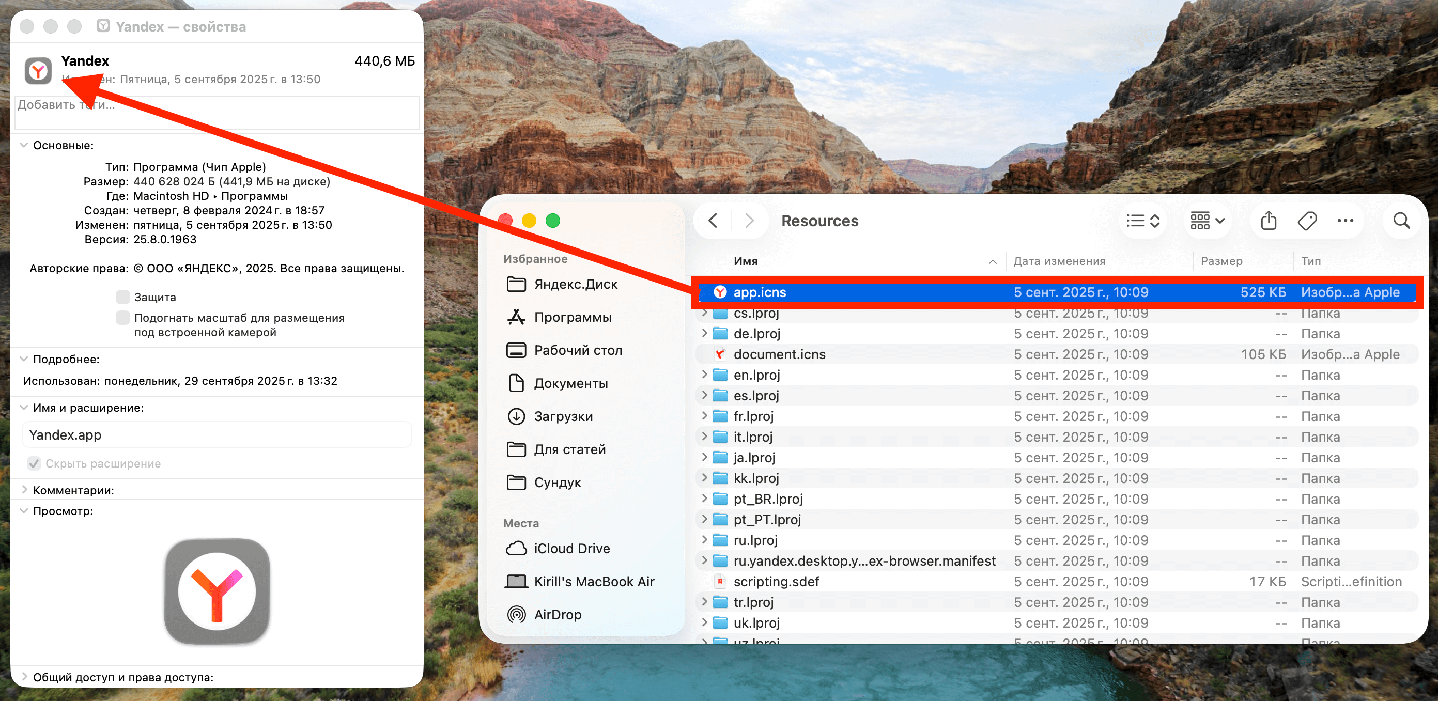Image resolution: width=1438 pixels, height=701 pixels.
Task: Expand the Комментарии section
Action: pyautogui.click(x=23, y=490)
